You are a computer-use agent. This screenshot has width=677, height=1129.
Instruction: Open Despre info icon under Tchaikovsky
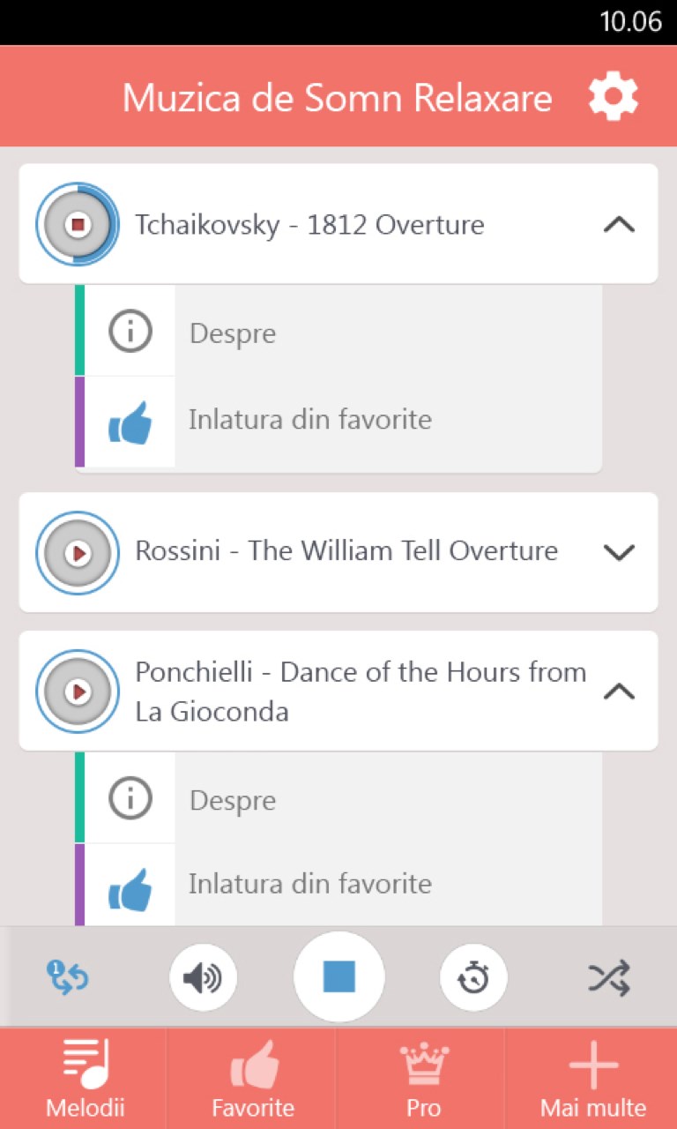[x=130, y=332]
